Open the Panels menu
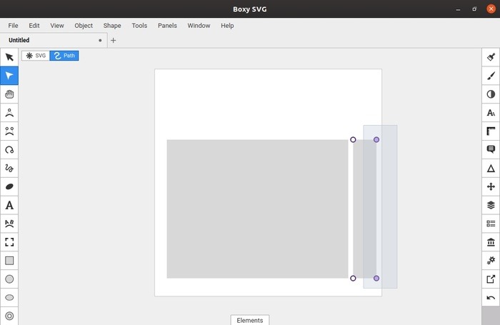Image resolution: width=500 pixels, height=325 pixels. (167, 26)
